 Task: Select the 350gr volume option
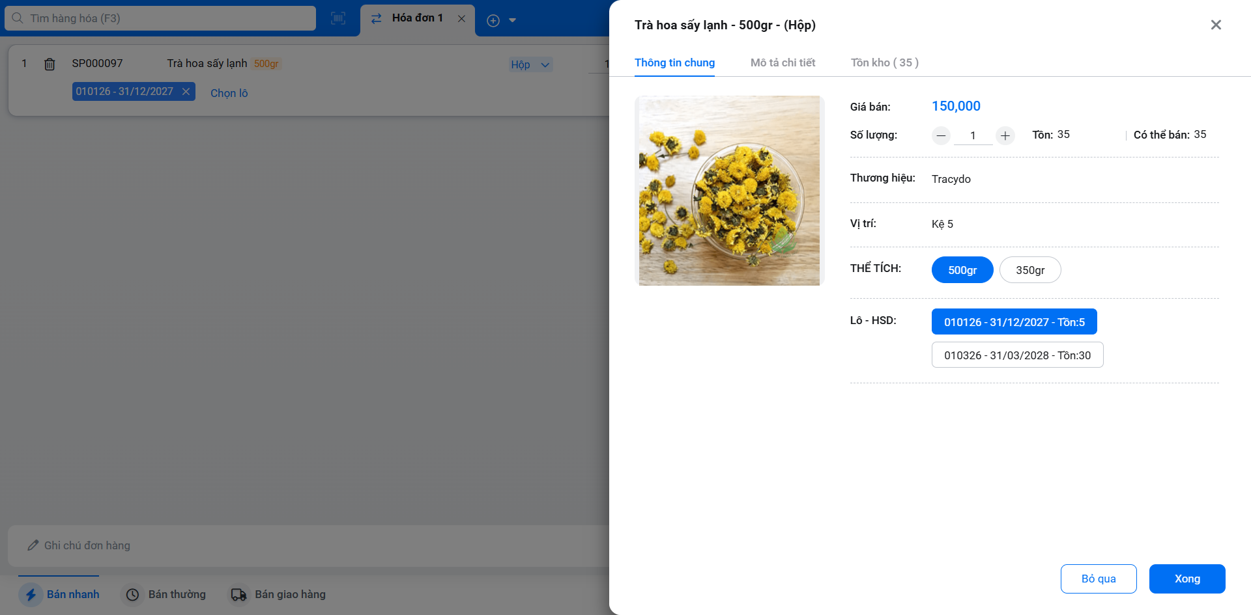pos(1030,270)
